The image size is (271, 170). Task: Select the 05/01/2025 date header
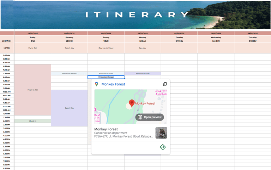tap(106, 33)
